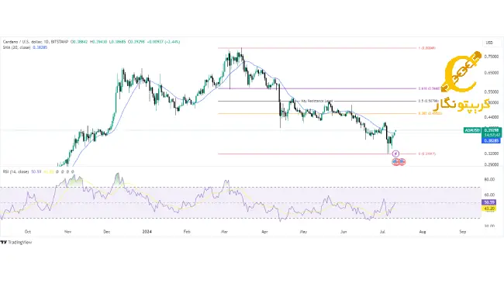
Task: Click the Apr label on time axis
Action: click(x=264, y=232)
